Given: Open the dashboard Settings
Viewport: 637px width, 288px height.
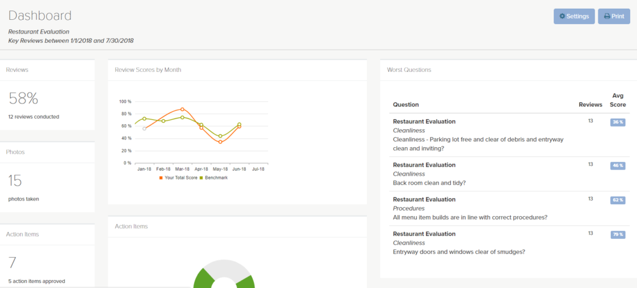Looking at the screenshot, I should coord(574,17).
